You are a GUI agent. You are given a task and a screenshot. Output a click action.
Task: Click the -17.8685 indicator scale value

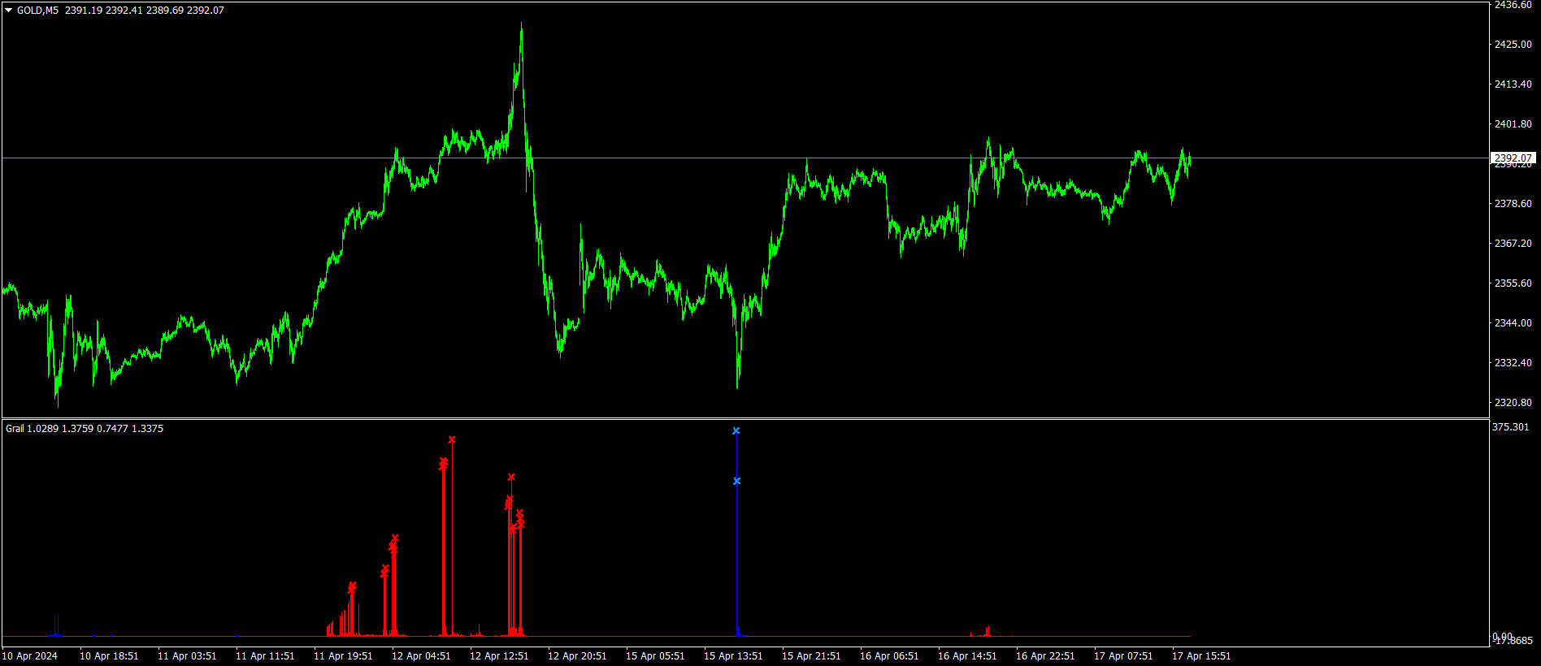tap(1513, 642)
